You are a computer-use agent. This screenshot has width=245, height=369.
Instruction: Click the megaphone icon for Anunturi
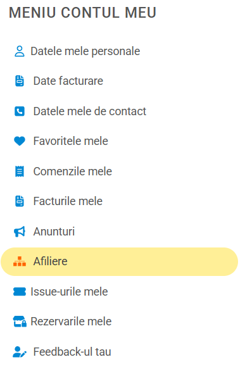20,232
